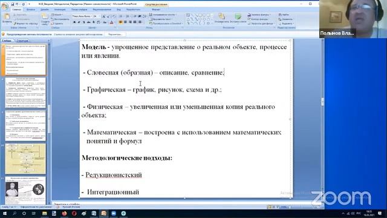Switch to the Insert ribbon tab
This screenshot has width=387, height=218.
click(x=31, y=10)
